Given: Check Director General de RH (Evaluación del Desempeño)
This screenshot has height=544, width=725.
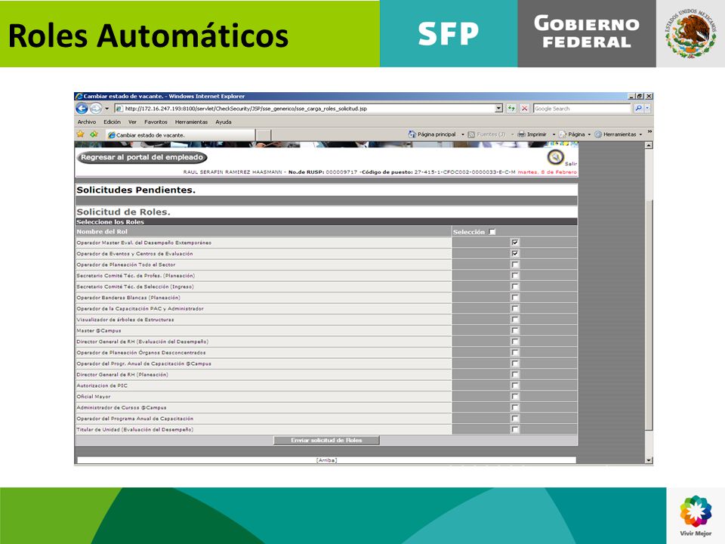Looking at the screenshot, I should tap(514, 342).
